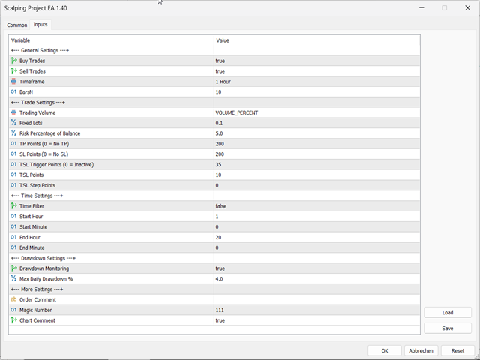
Task: Click the Variable column header
Action: [112, 40]
